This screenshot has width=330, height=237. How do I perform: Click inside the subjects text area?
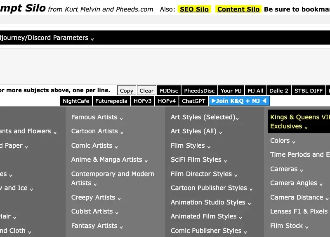click(x=165, y=66)
